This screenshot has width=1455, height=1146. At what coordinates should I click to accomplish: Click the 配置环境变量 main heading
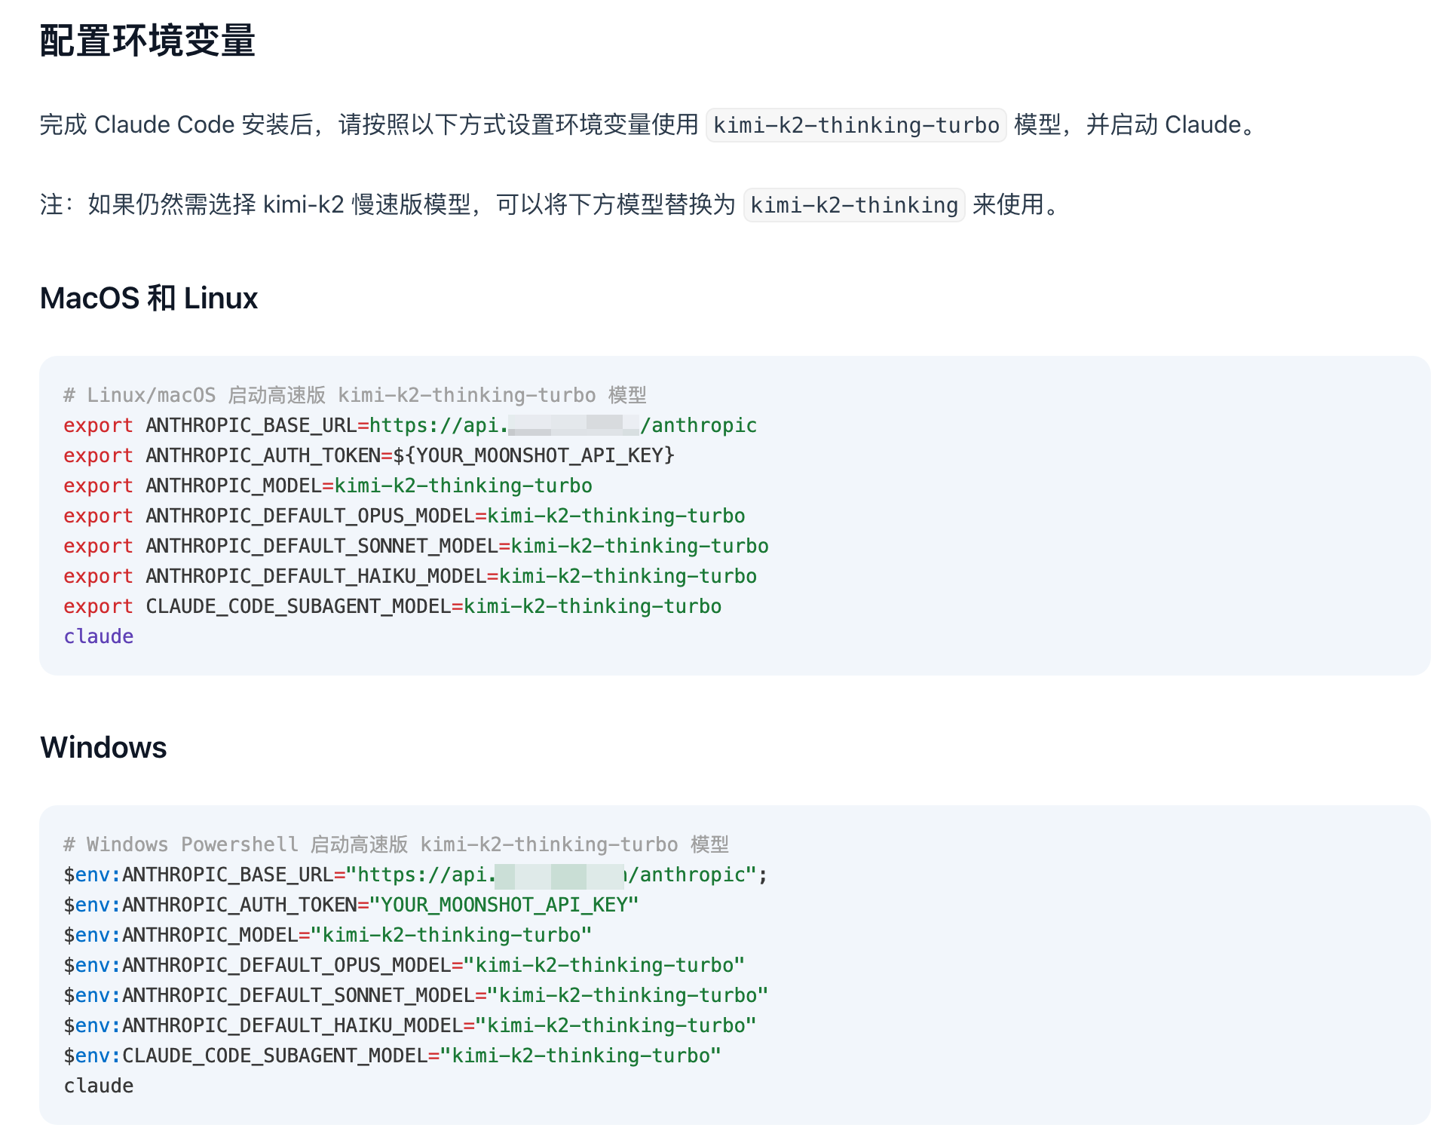[148, 41]
